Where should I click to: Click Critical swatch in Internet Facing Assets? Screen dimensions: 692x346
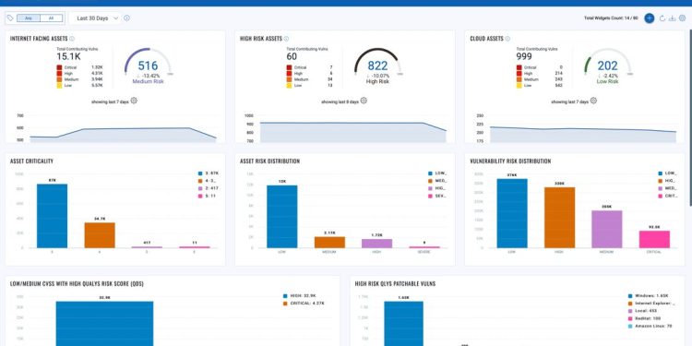tap(59, 67)
